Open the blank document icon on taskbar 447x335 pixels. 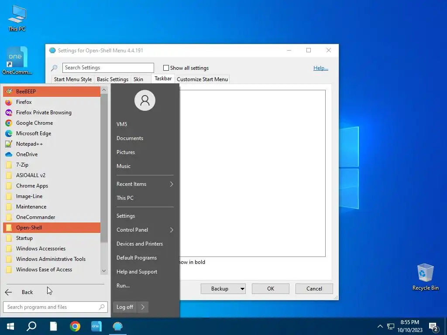click(53, 326)
